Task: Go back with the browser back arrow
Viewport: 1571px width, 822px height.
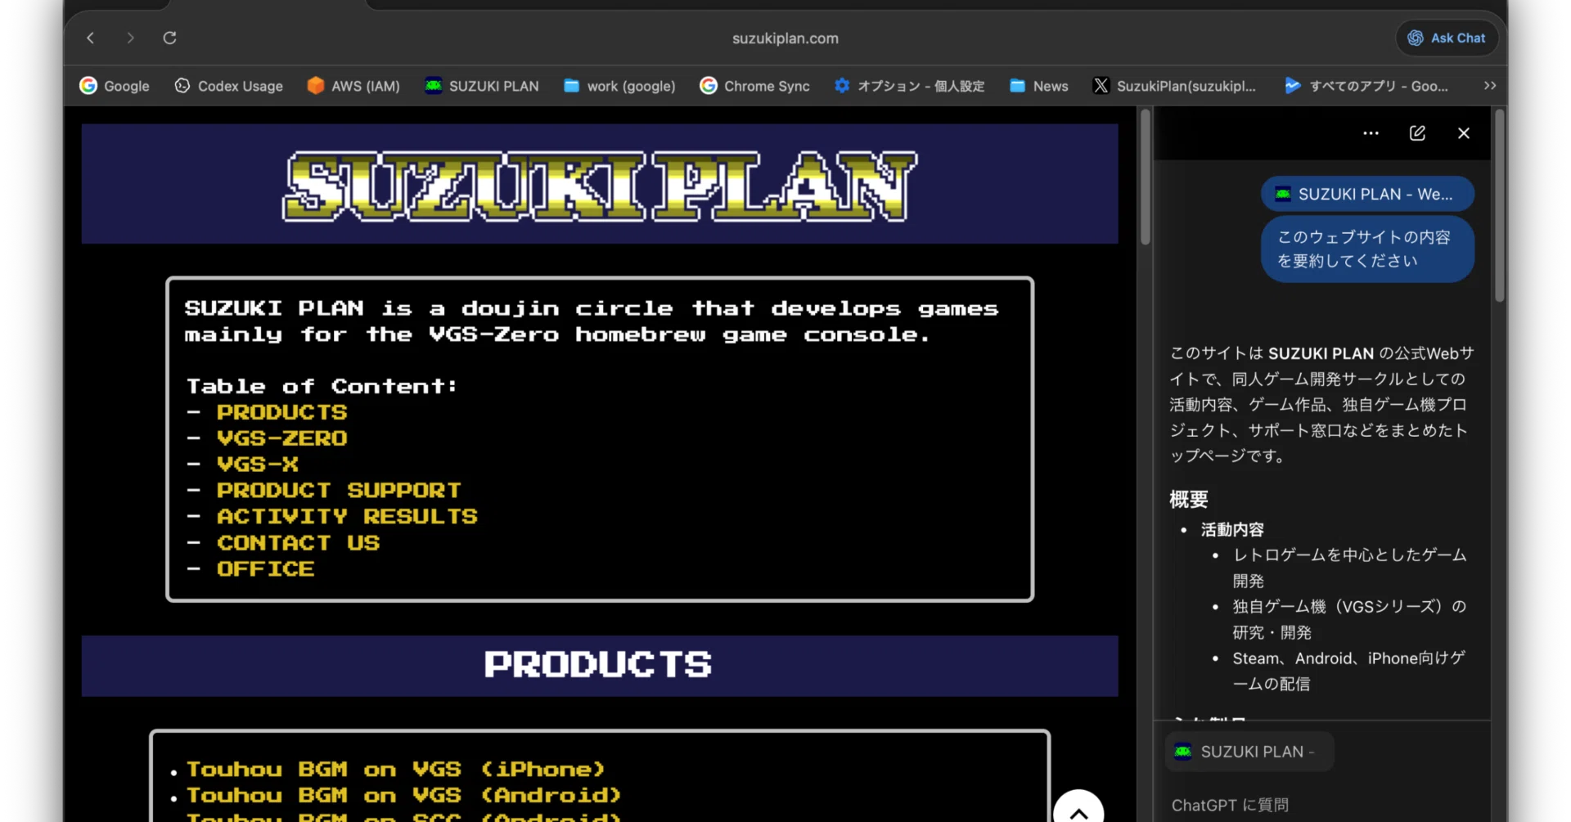Action: pyautogui.click(x=91, y=38)
